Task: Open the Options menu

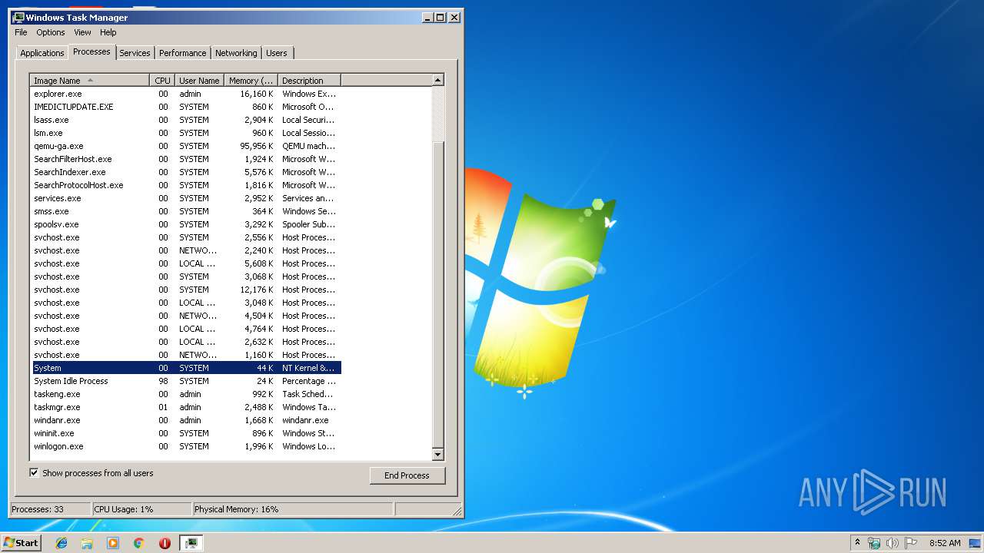Action: pos(51,32)
